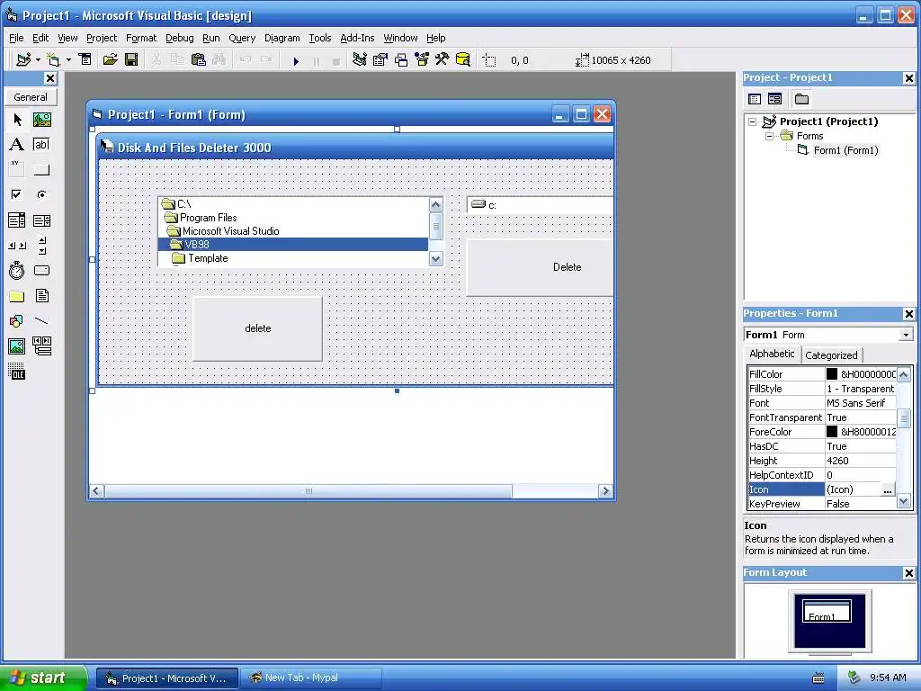Switch to New Tab - Mypal taskbar item
Image resolution: width=921 pixels, height=691 pixels.
pyautogui.click(x=311, y=678)
